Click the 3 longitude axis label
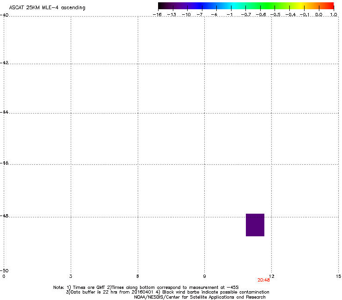Image resolution: width=342 pixels, height=300 pixels. pyautogui.click(x=71, y=276)
